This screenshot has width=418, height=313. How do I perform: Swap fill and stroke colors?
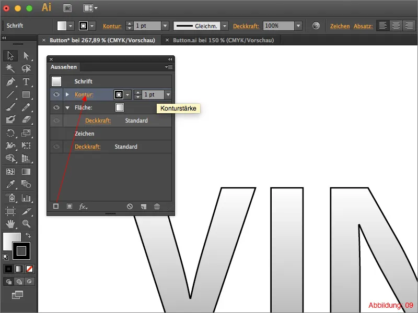[28, 235]
